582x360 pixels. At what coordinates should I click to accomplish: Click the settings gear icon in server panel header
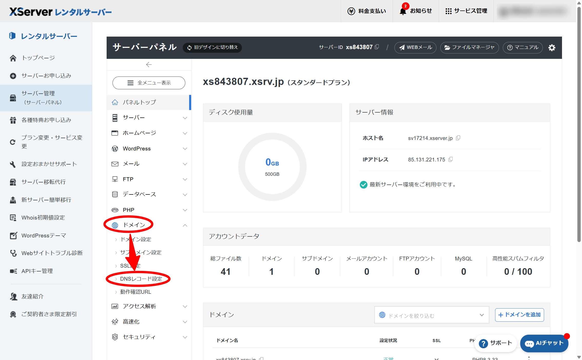point(552,48)
